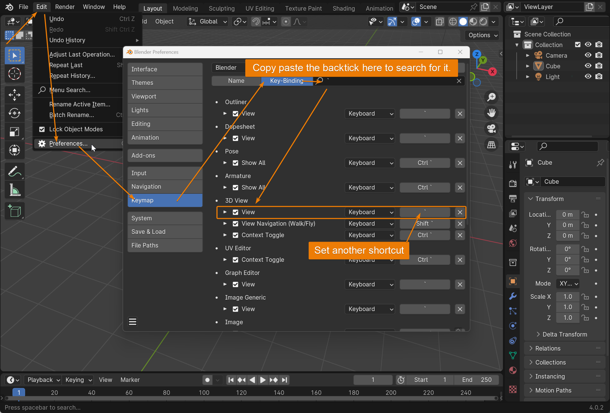Select the Move tool in toolbar
Viewport: 610px width, 413px height.
coord(14,95)
